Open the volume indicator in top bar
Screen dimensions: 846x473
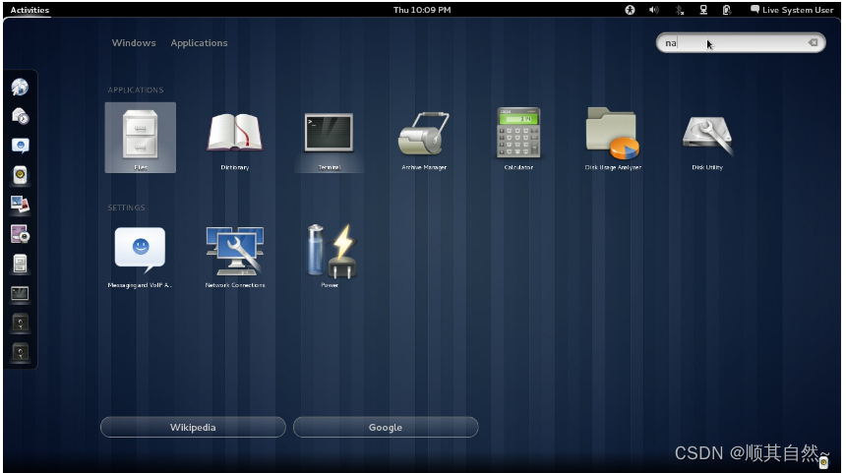tap(653, 10)
